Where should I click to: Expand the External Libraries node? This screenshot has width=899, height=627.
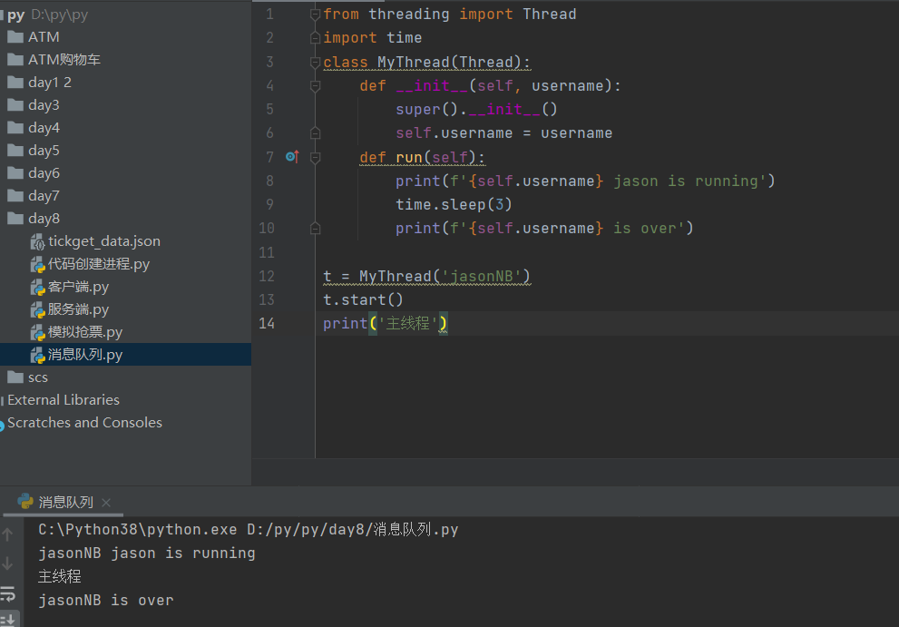[x=63, y=400]
